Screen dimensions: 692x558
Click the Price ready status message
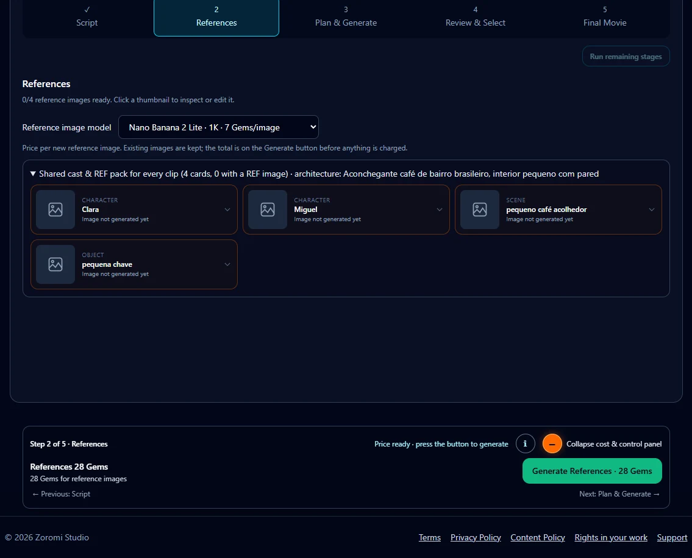441,443
